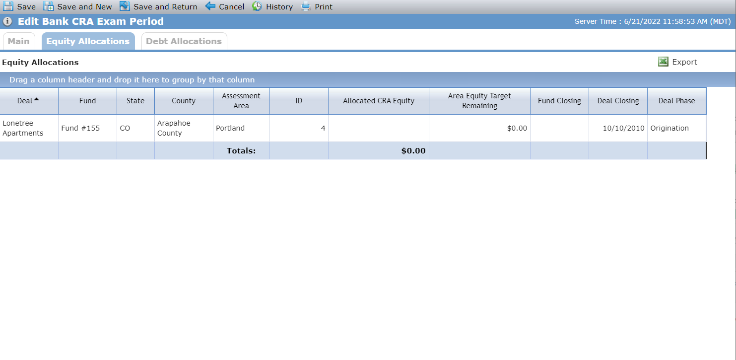
Task: Sort by Area Equity Target Remaining header
Action: 479,101
